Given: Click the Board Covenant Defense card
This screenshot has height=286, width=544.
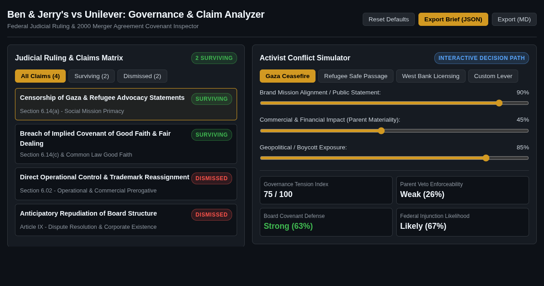Looking at the screenshot, I should (x=326, y=222).
